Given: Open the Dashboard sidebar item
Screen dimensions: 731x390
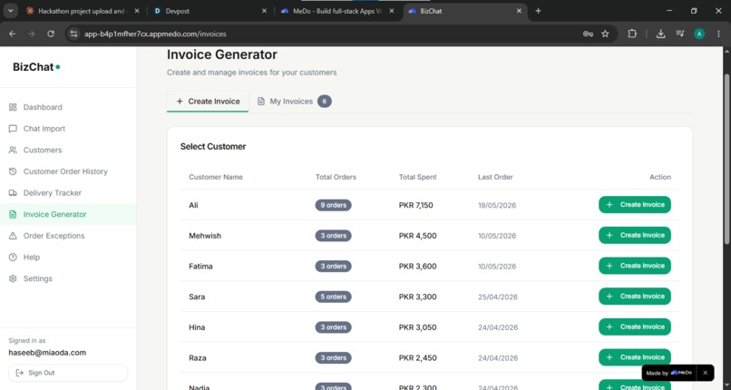Looking at the screenshot, I should point(68,107).
